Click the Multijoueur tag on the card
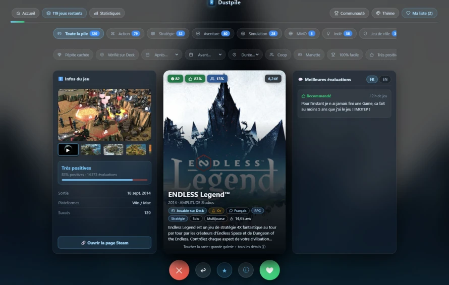Screen dimensions: 449x285 (x=216, y=218)
